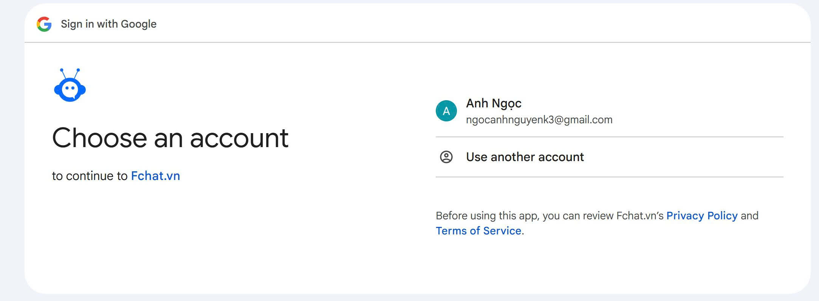Choose the ngocanhnguyenk3@gmail.com email address

539,120
